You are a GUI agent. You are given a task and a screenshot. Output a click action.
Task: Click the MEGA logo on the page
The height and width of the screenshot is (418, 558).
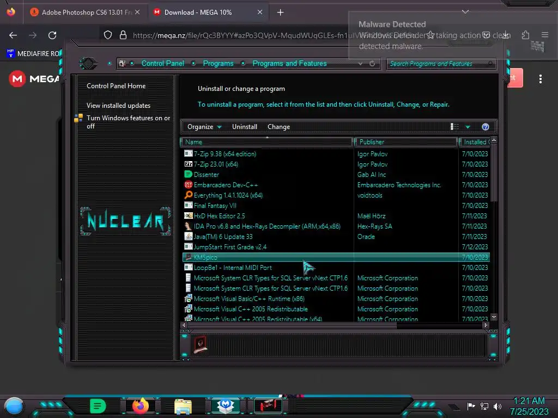tap(33, 78)
